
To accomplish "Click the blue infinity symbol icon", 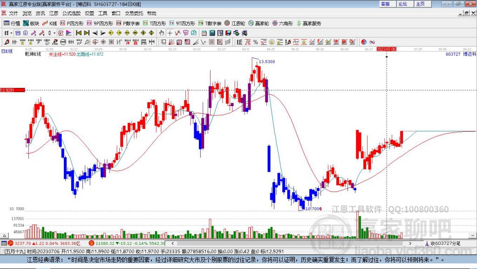I will 372,42.
